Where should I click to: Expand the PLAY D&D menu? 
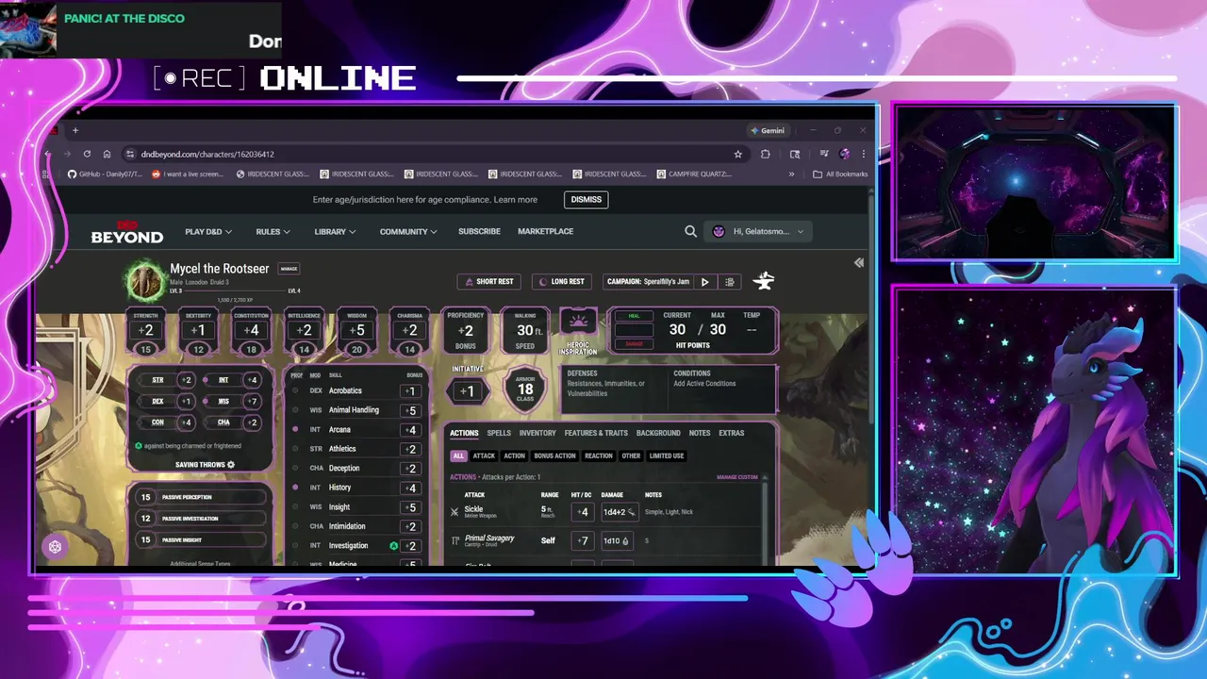(208, 231)
